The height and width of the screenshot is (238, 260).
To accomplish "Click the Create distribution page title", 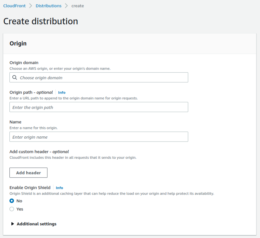I will 41,21.
